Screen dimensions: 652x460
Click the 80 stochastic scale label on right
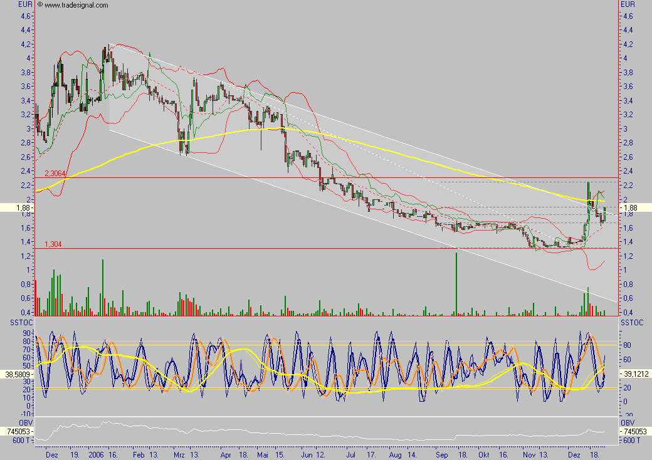pyautogui.click(x=627, y=345)
